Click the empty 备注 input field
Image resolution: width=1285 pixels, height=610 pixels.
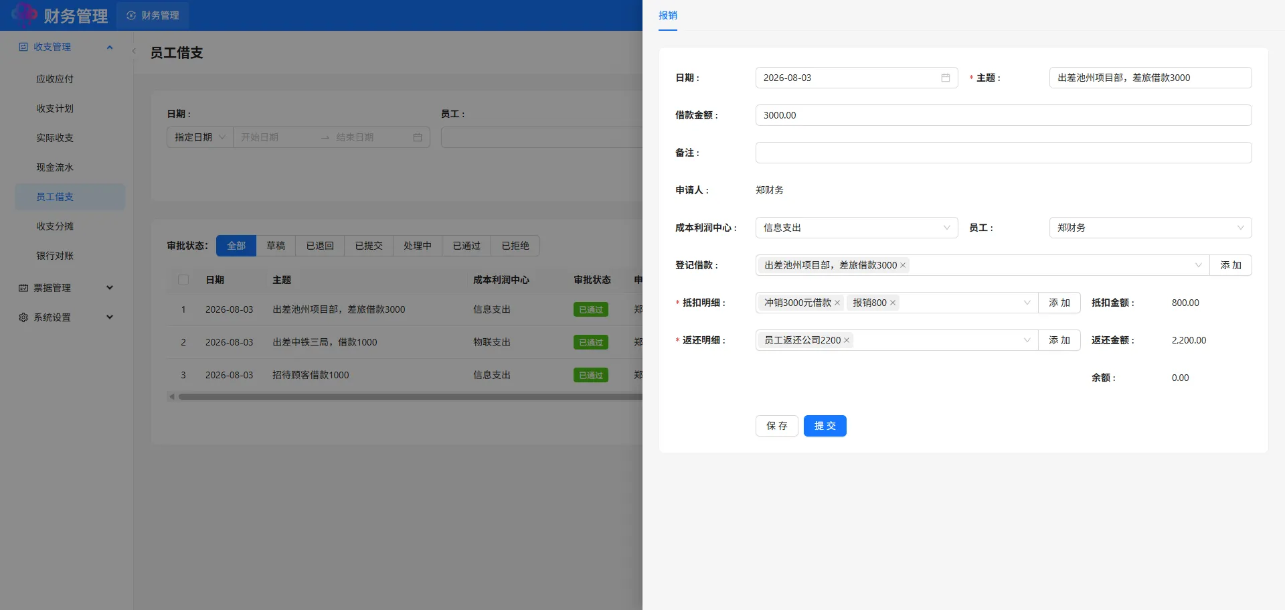(x=1003, y=153)
